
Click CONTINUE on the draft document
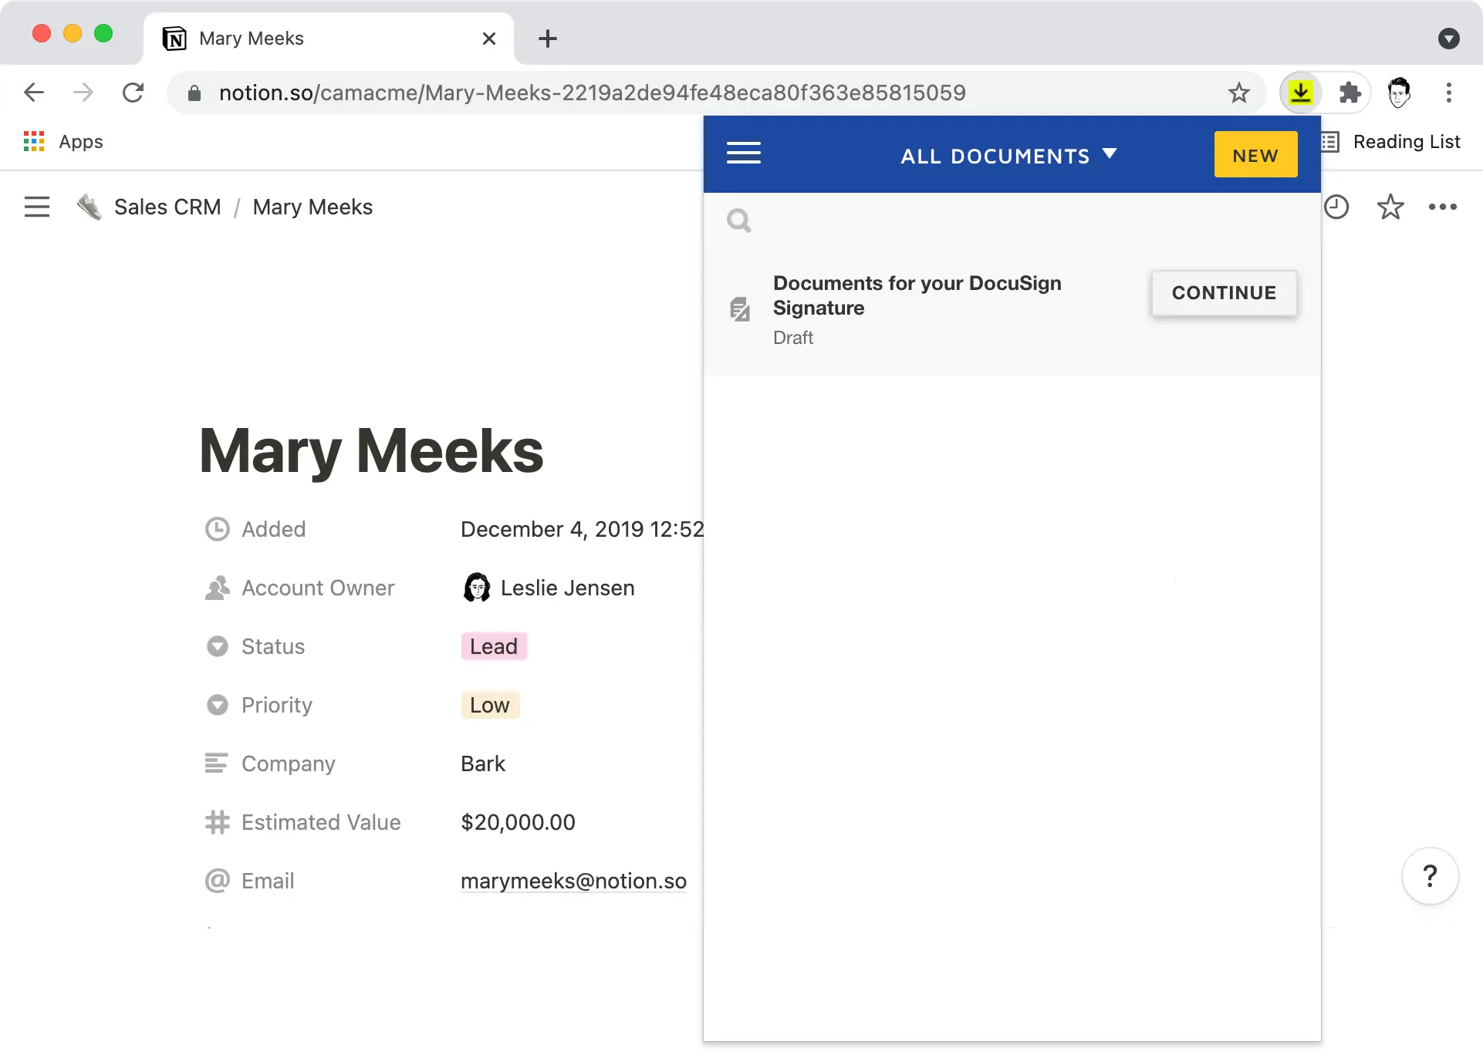pyautogui.click(x=1224, y=293)
